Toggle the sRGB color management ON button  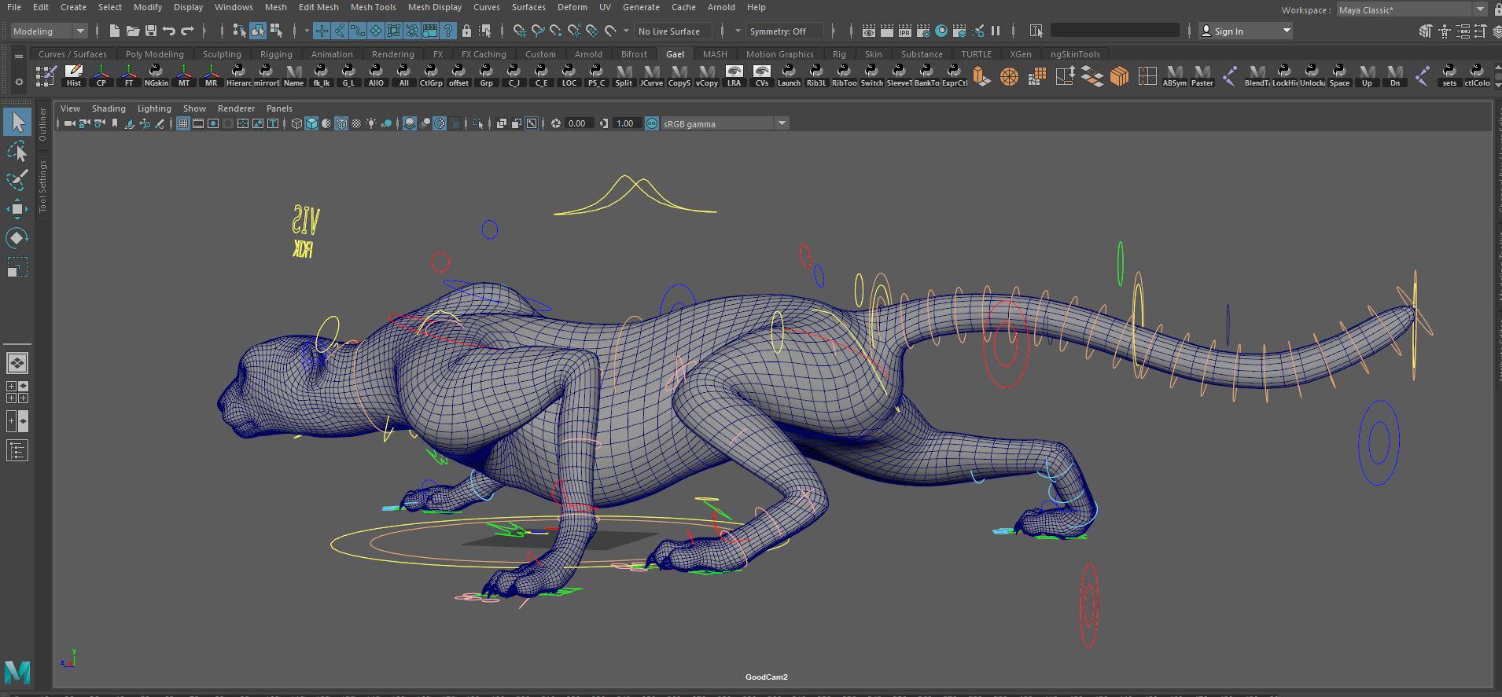pyautogui.click(x=652, y=123)
